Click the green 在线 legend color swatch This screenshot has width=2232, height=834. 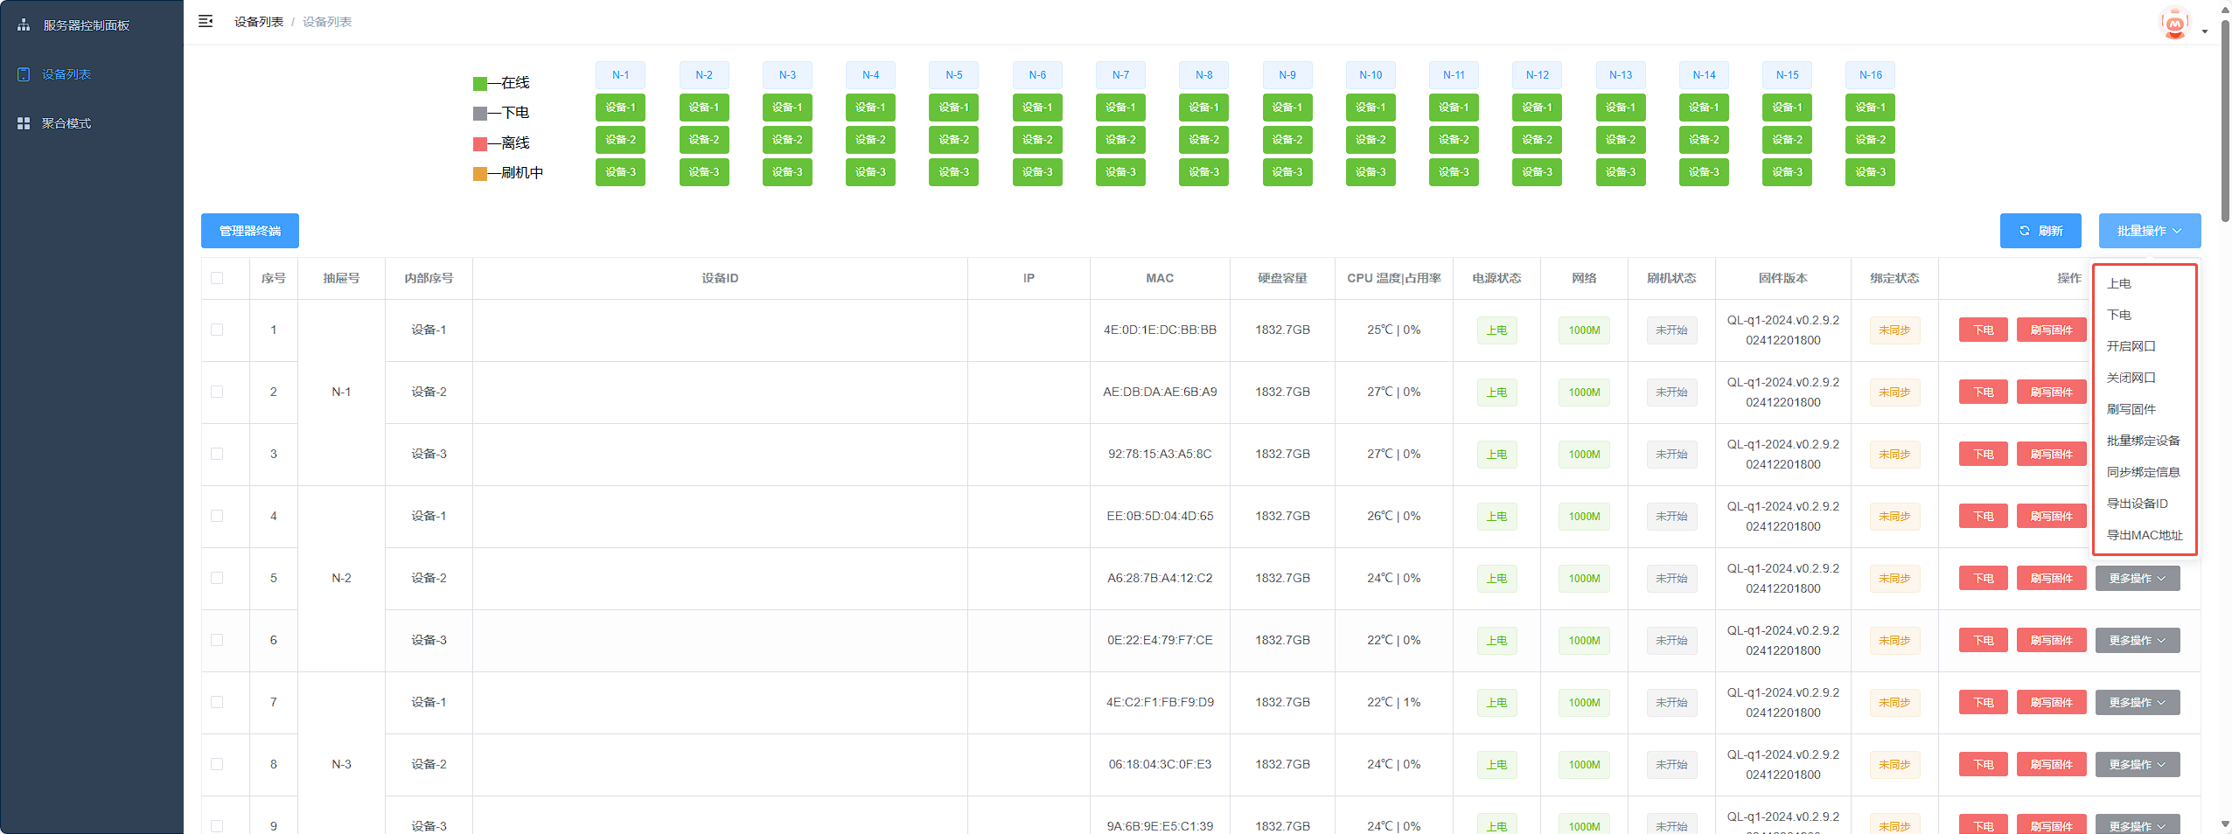click(479, 84)
